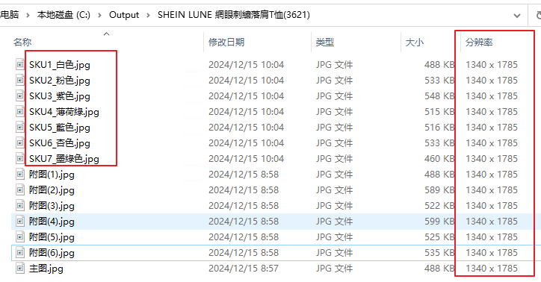This screenshot has height=282, width=541.
Task: Expand the chevron before 本地磁盘 (C:) in path
Action: tap(28, 15)
